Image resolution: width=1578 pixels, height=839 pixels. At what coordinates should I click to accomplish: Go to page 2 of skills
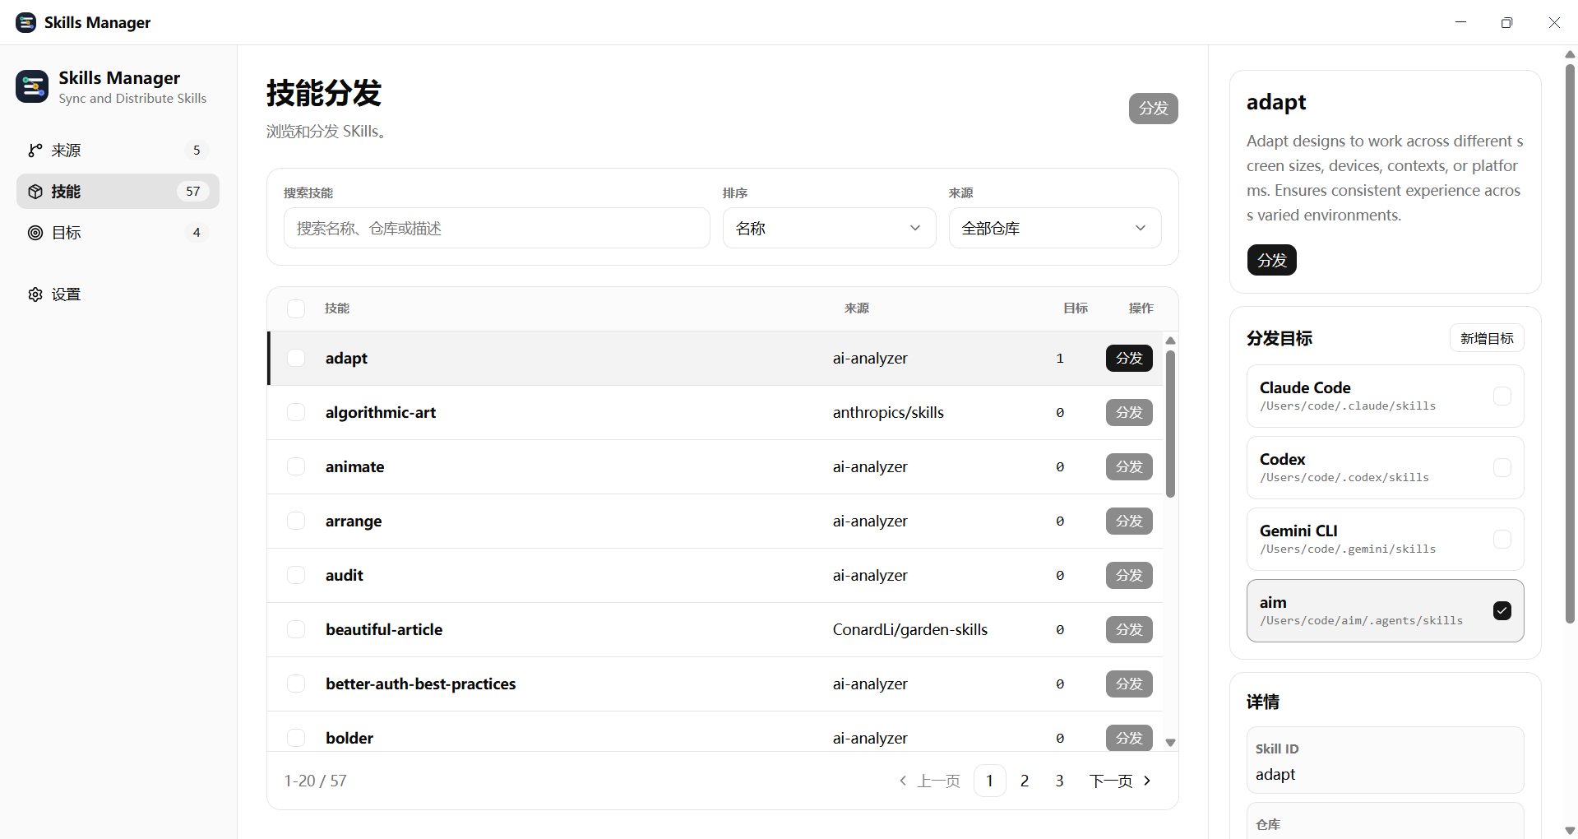[1025, 781]
